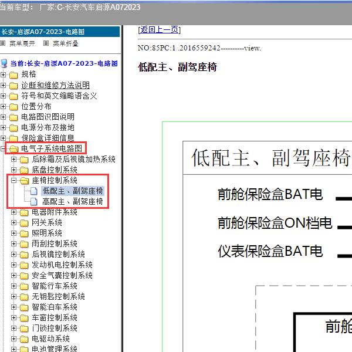Open the 诊断和维修方法说明 link

point(56,85)
